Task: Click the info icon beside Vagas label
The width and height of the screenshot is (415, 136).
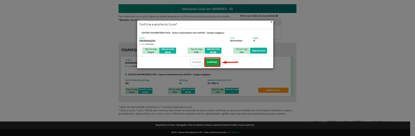Action: coord(186,80)
